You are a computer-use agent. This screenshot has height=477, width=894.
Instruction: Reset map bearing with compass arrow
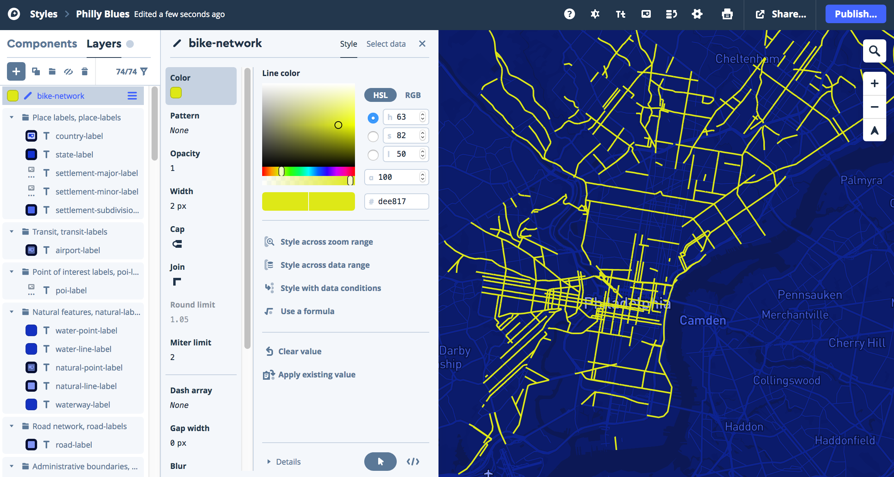pyautogui.click(x=874, y=130)
